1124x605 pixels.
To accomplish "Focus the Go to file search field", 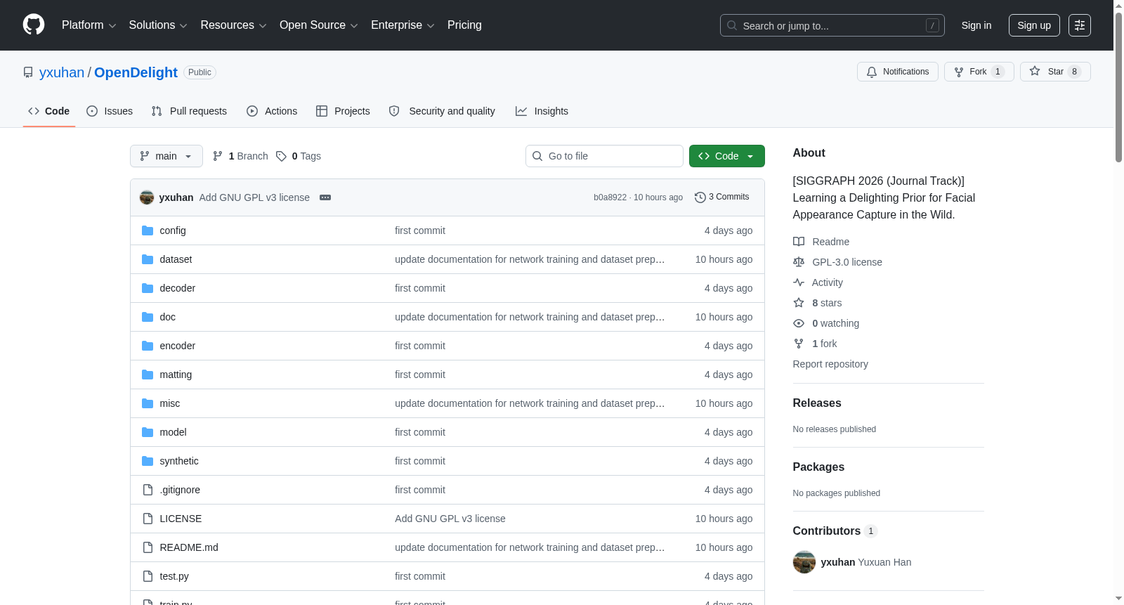I will [x=604, y=156].
